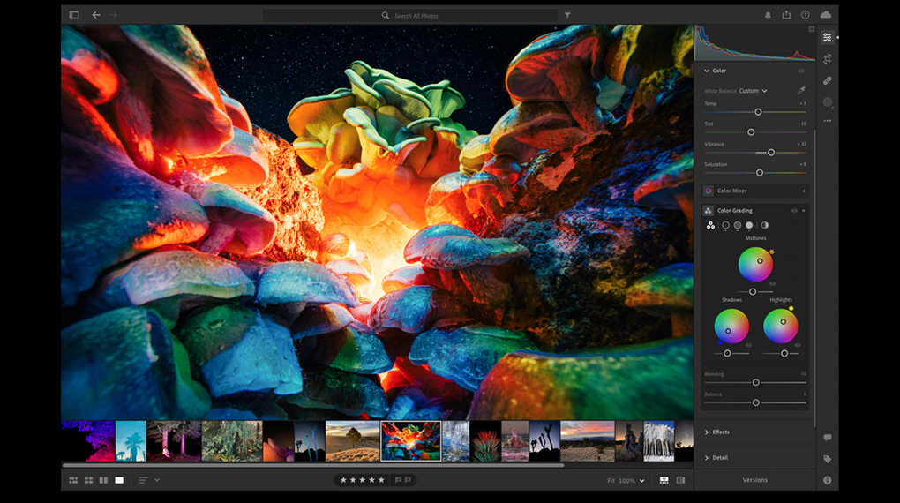The image size is (900, 503).
Task: Select the Healing Brush tool
Action: [827, 80]
